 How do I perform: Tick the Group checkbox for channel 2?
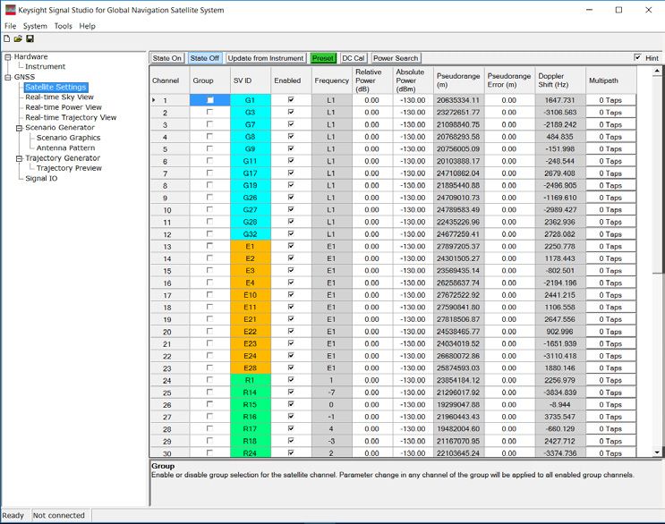click(x=209, y=113)
